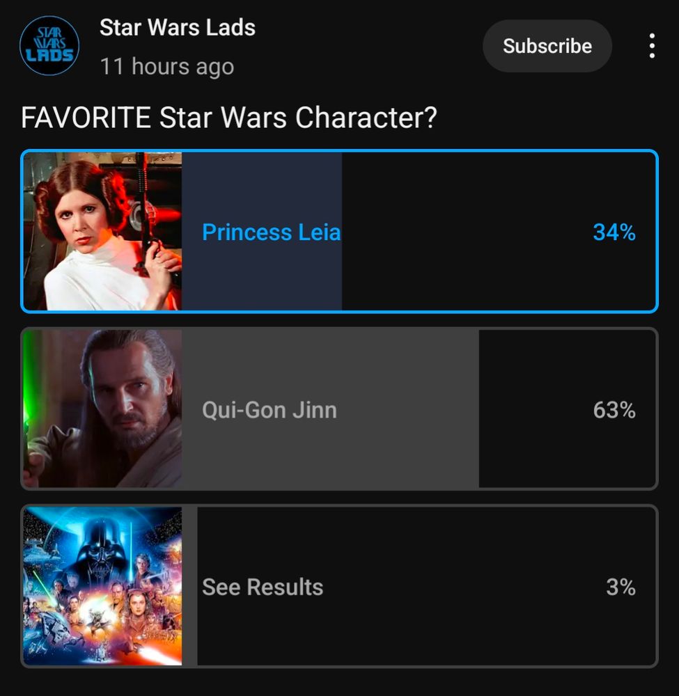Choose the See Results poll option
Screen dimensions: 679x696
[339, 586]
